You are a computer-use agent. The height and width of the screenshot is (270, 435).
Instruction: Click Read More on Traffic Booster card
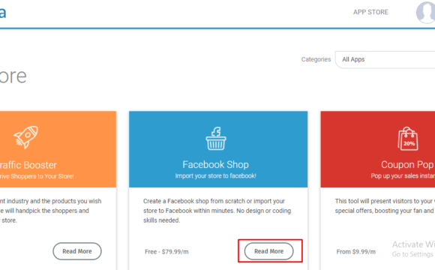(77, 251)
